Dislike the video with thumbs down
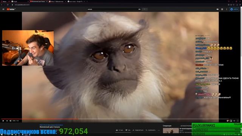 [128, 130]
